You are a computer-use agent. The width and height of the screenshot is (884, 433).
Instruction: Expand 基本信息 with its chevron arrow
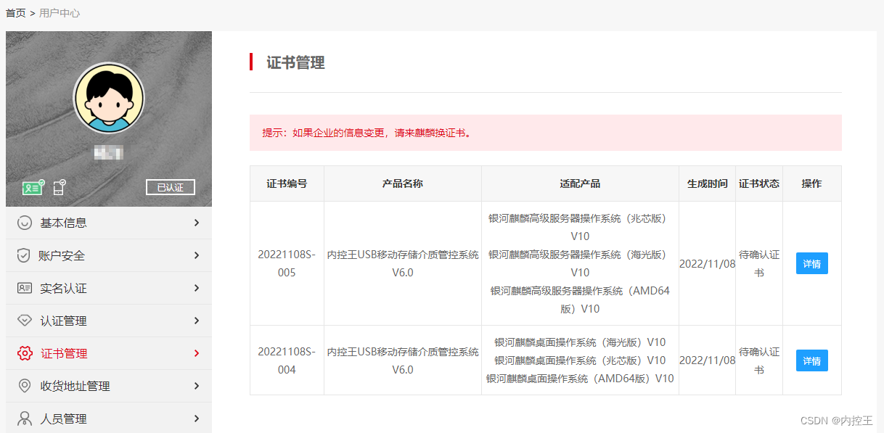(197, 223)
